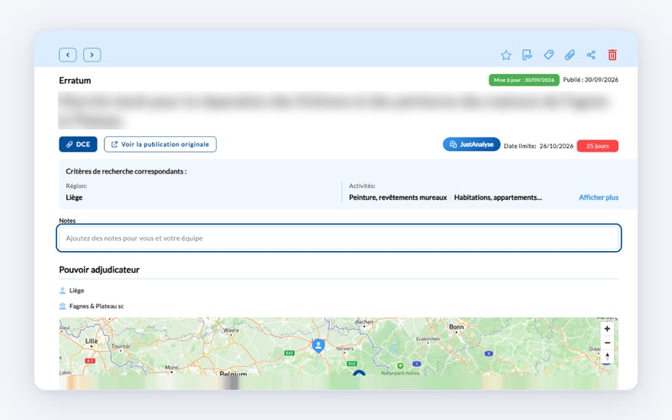Click the person icon beside Liège contact
The height and width of the screenshot is (420, 672).
click(62, 291)
